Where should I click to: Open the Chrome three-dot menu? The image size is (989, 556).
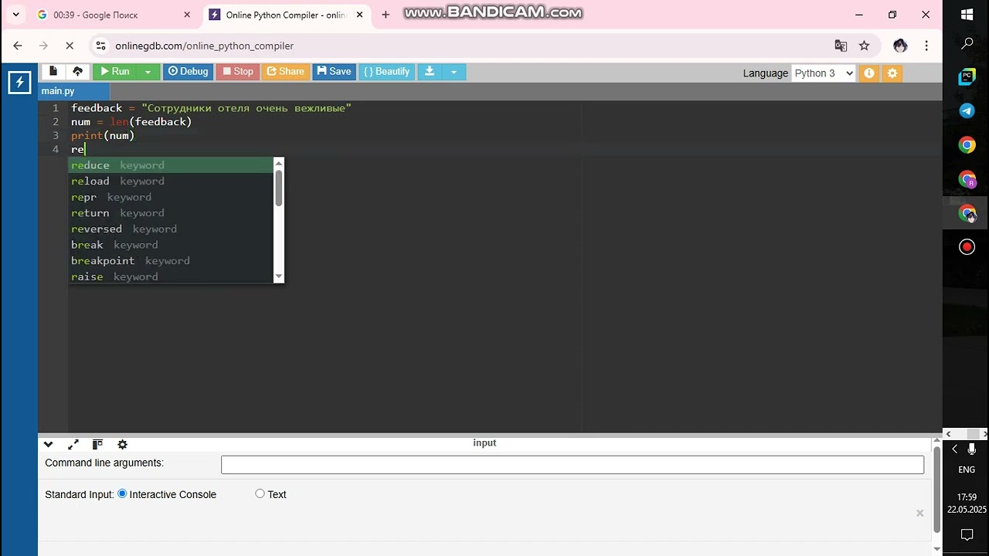point(926,46)
